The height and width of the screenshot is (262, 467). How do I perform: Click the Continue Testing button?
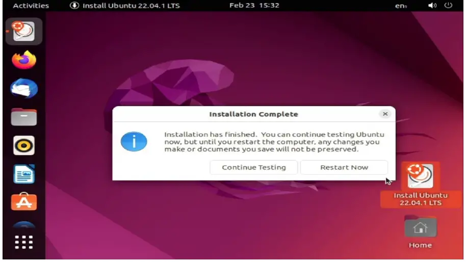(x=254, y=167)
